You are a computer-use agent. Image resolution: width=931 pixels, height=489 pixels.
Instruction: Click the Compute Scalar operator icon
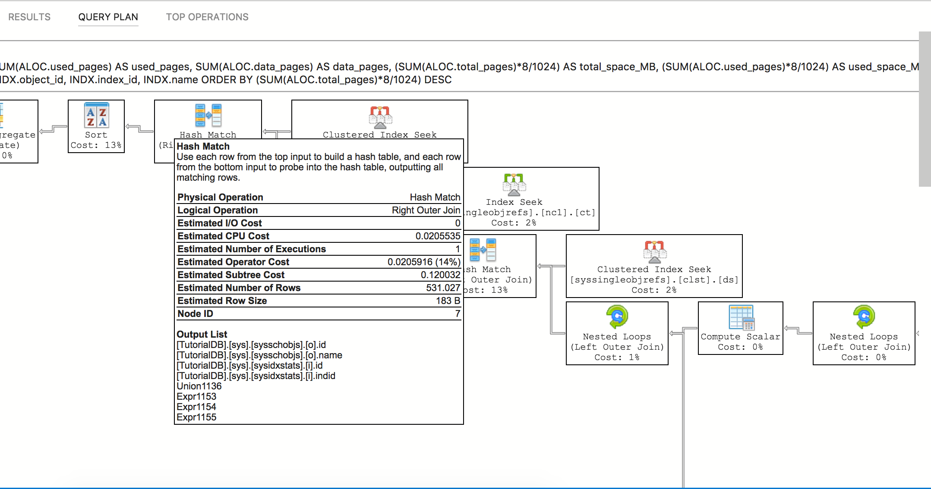click(x=741, y=317)
